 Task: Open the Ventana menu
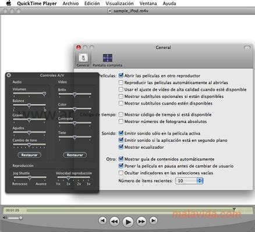click(148, 3)
